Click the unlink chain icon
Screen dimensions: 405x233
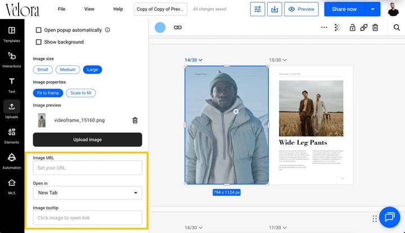[364, 28]
